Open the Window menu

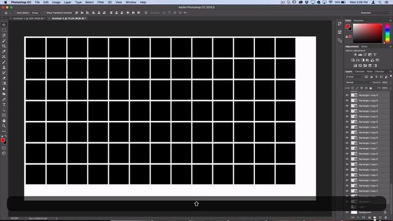pyautogui.click(x=131, y=2)
